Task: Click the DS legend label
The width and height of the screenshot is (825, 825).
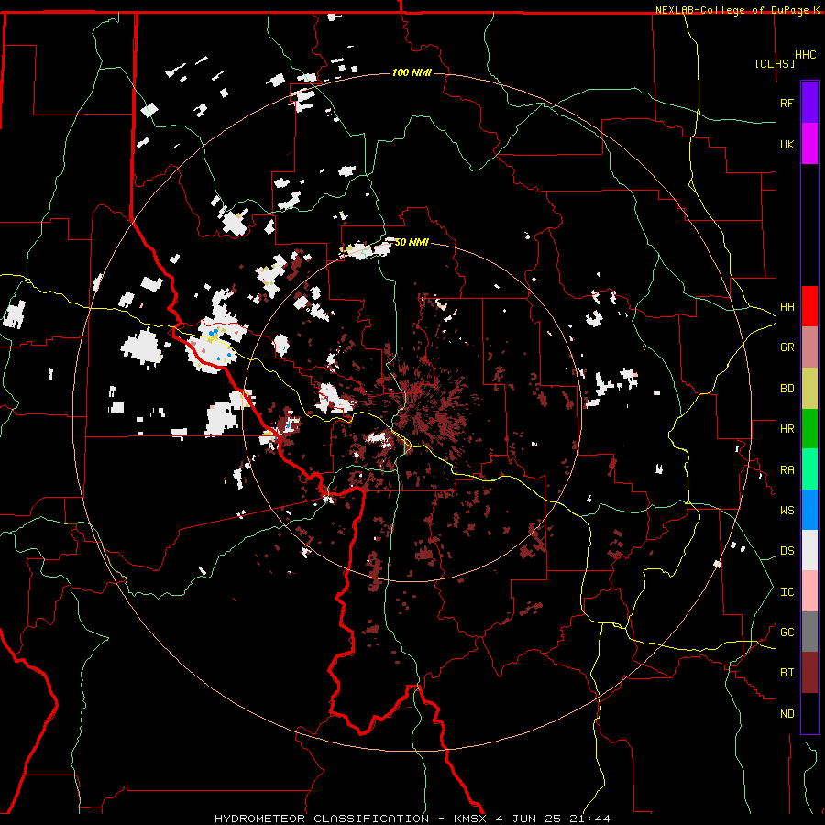Action: pos(787,551)
